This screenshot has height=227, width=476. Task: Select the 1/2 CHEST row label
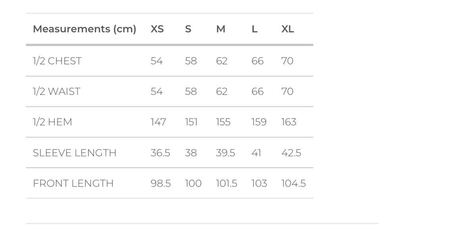57,61
